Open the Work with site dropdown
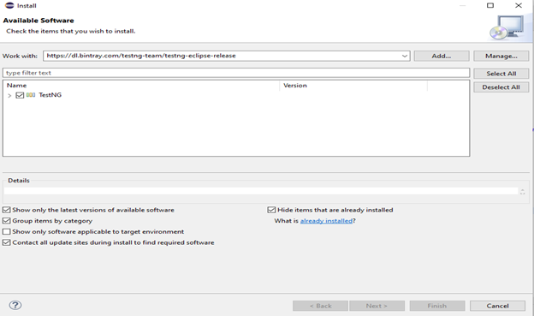534x316 pixels. coord(405,56)
